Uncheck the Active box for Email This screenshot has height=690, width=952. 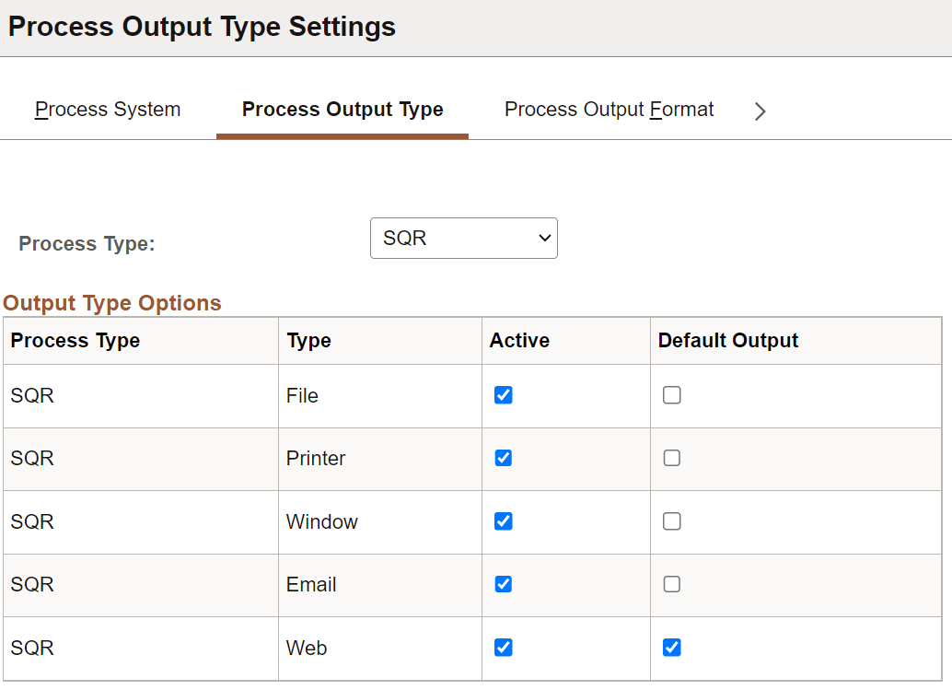(503, 584)
